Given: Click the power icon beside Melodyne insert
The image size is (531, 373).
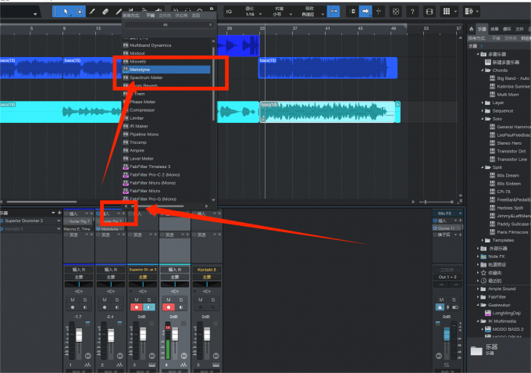Looking at the screenshot, I should click(98, 229).
